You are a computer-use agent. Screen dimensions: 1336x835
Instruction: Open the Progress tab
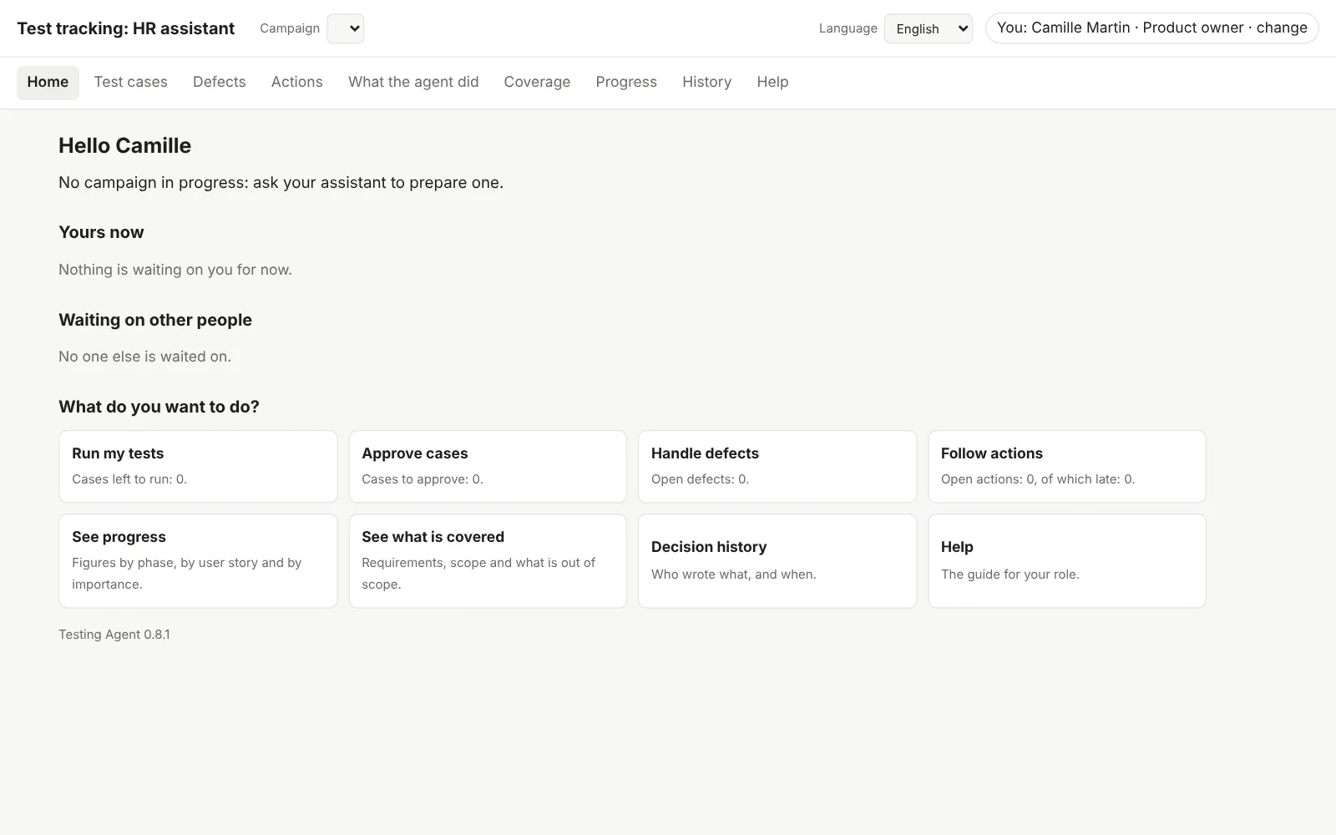click(626, 82)
